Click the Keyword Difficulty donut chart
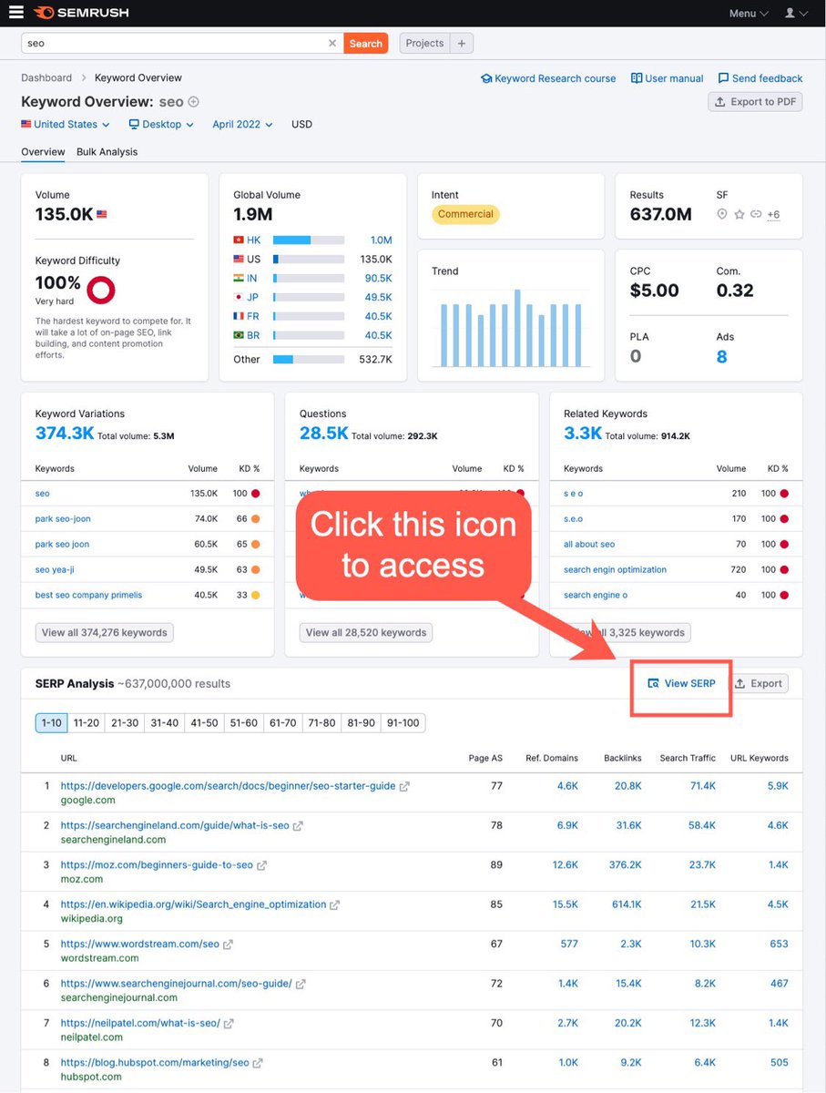Image resolution: width=826 pixels, height=1093 pixels. pyautogui.click(x=100, y=290)
